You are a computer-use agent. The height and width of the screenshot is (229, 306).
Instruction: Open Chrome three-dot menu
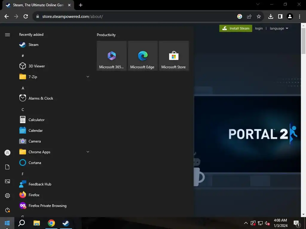299,17
